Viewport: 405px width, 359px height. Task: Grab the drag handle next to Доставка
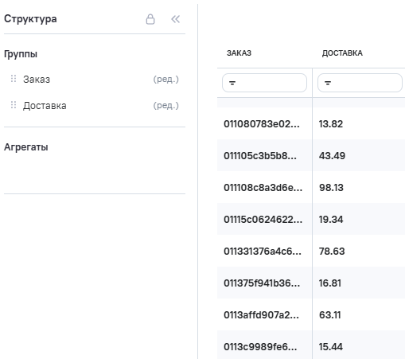point(14,105)
